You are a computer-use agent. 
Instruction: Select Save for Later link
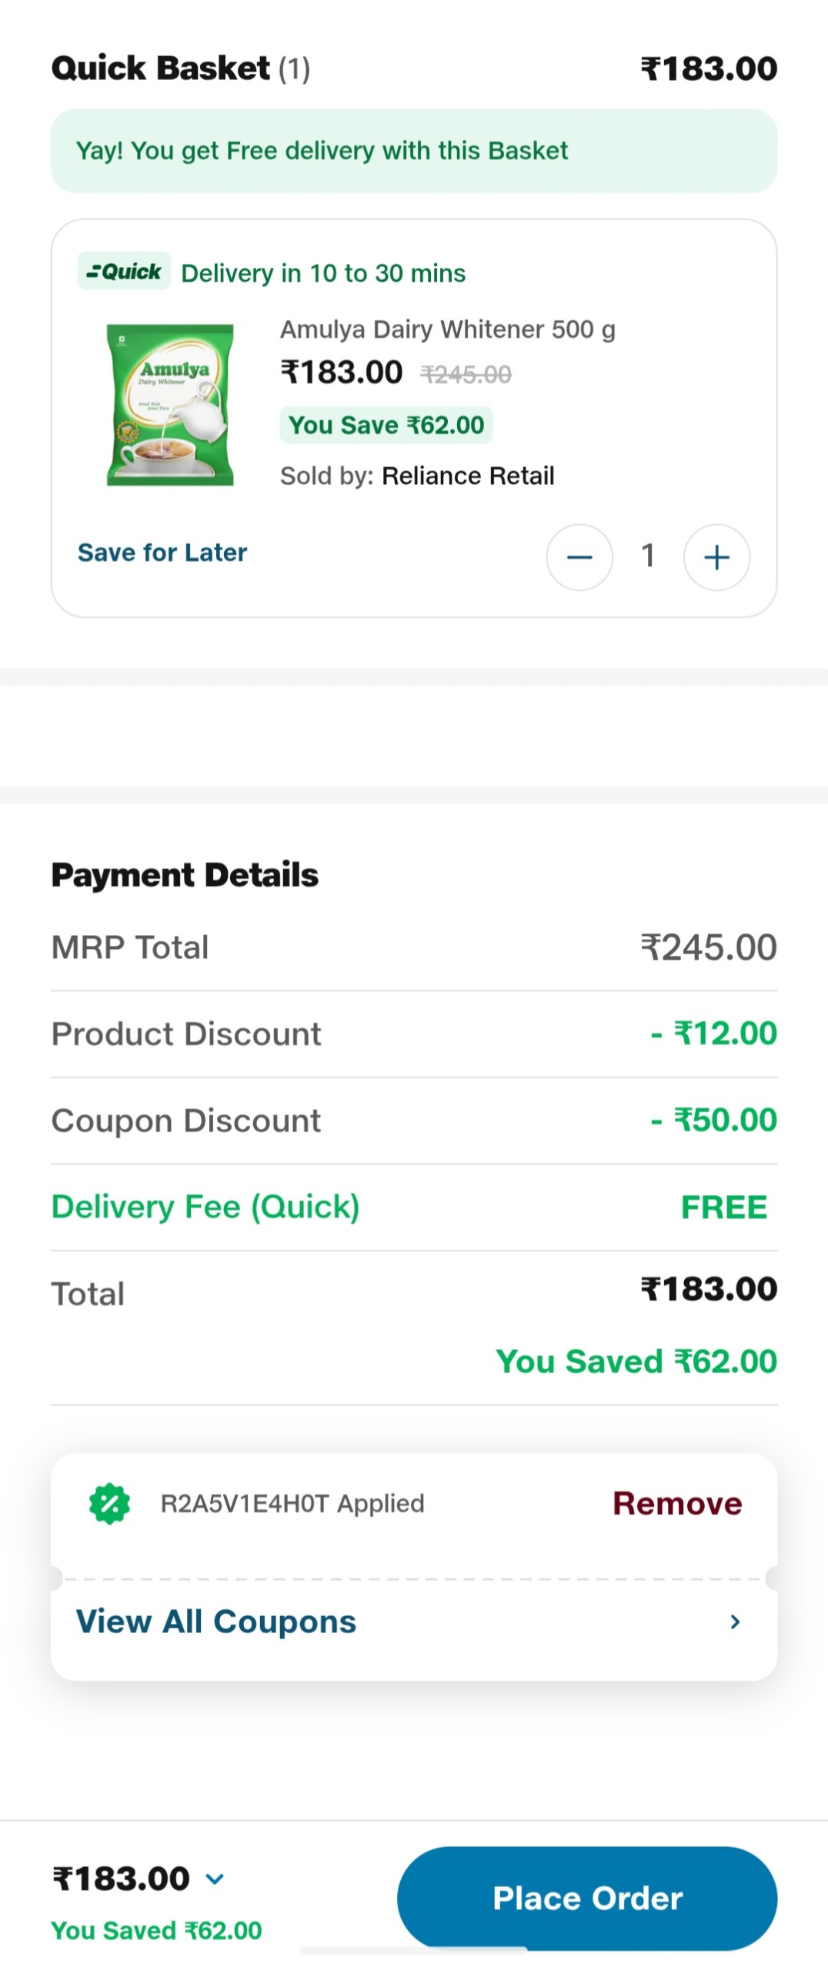(162, 553)
